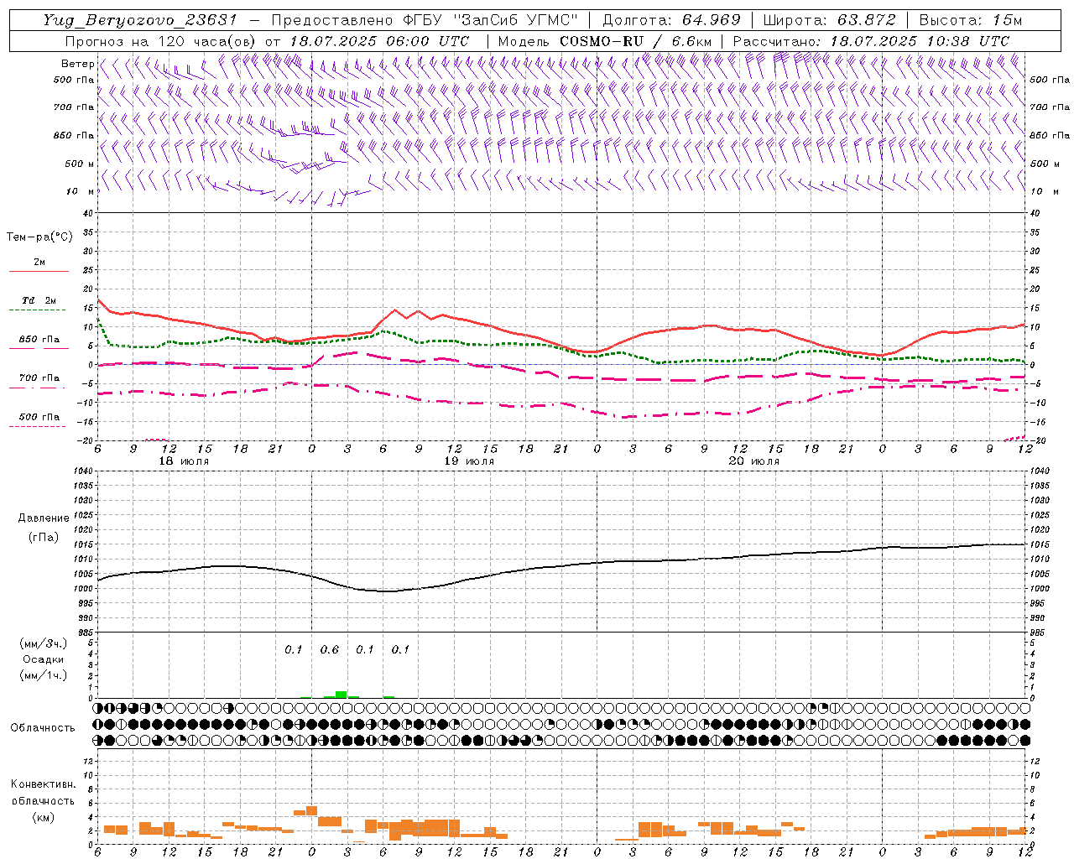This screenshot has width=1074, height=859.
Task: Click the 10 м wind level label on left
Action: pyautogui.click(x=80, y=191)
